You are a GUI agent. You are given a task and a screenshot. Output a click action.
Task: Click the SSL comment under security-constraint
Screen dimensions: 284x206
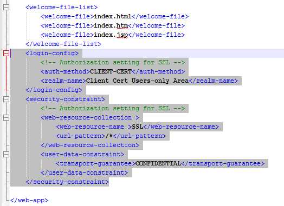(113, 109)
